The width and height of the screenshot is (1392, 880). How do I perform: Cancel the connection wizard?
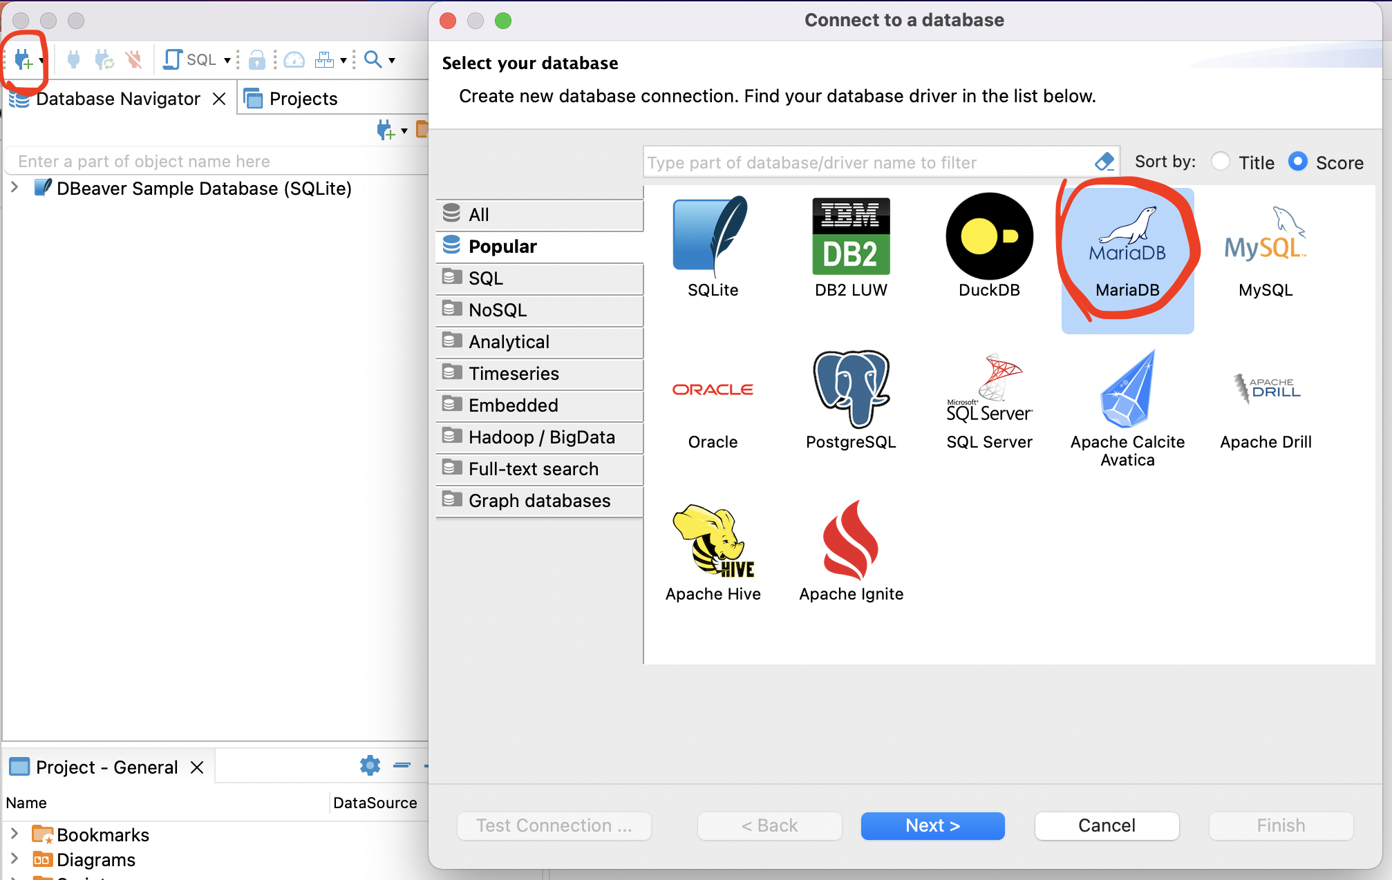1106,825
